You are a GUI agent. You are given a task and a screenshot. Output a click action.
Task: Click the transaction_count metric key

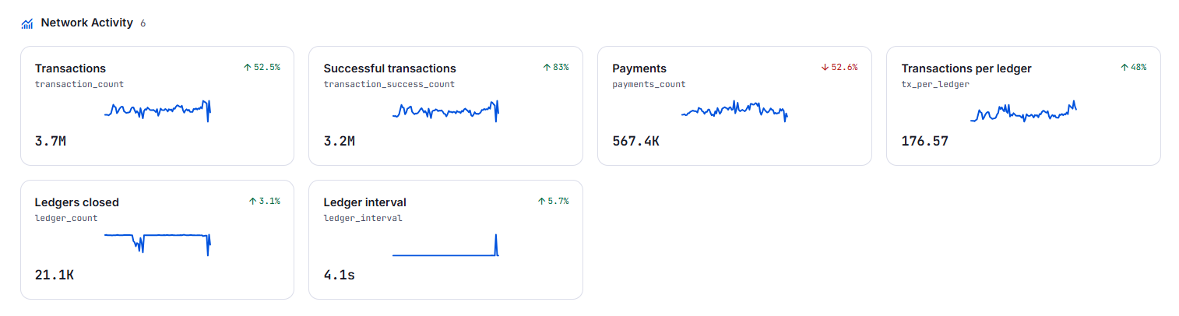tap(79, 84)
